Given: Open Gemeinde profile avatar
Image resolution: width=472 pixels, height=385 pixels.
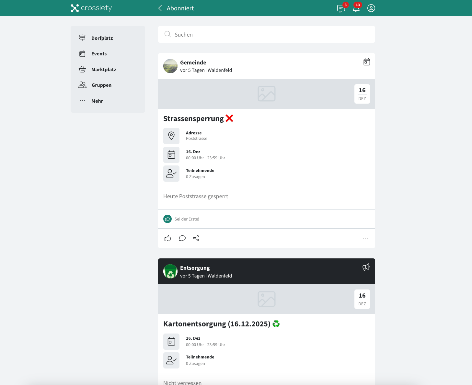Looking at the screenshot, I should coord(170,66).
